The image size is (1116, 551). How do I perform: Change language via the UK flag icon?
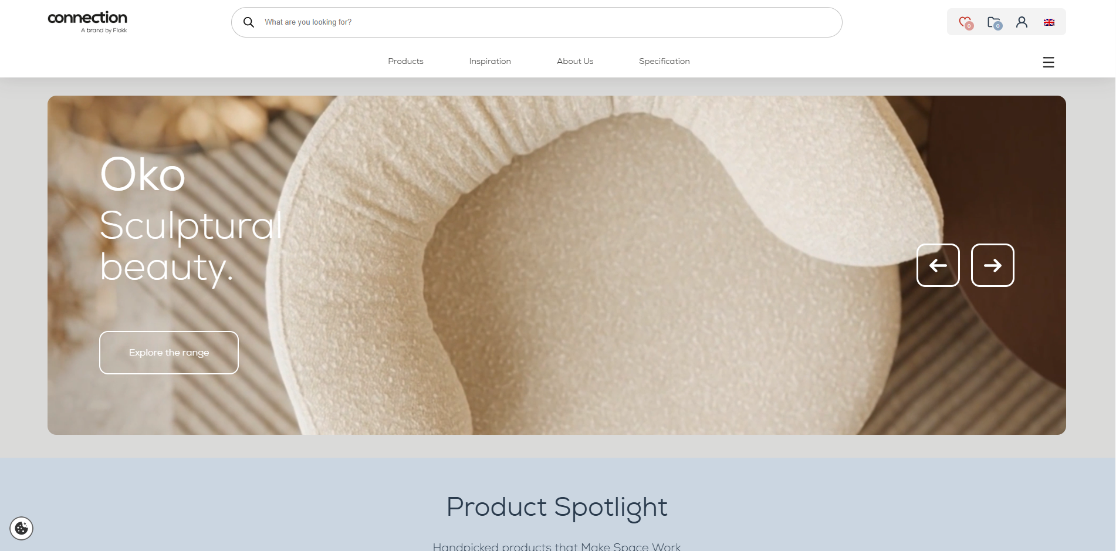[1049, 22]
